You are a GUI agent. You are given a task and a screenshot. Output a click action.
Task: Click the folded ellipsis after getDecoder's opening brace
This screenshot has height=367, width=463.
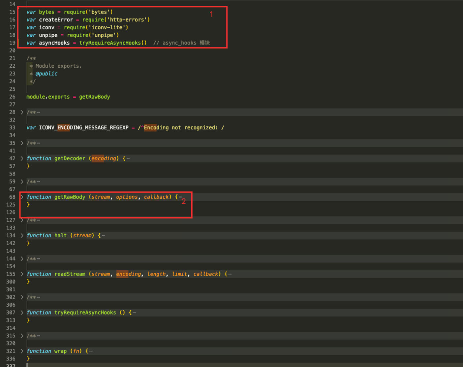pyautogui.click(x=128, y=159)
